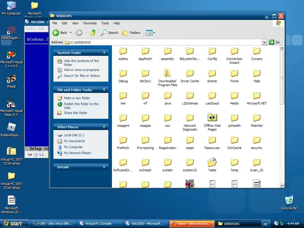The width and height of the screenshot is (304, 228).
Task: Open the Back history dropdown arrow
Action: coord(71,33)
